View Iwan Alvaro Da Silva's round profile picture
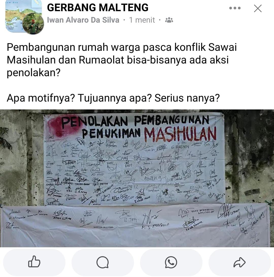The image size is (274, 277). 33,24
